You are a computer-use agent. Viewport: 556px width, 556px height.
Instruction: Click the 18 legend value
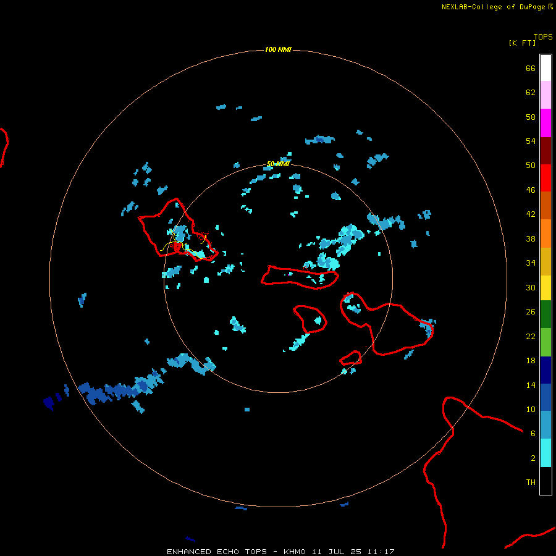[x=531, y=361]
